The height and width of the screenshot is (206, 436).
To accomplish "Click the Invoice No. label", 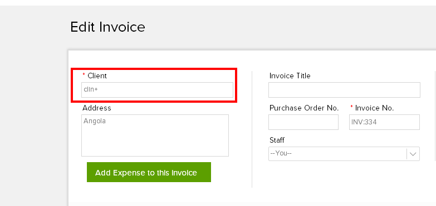I will point(374,108).
